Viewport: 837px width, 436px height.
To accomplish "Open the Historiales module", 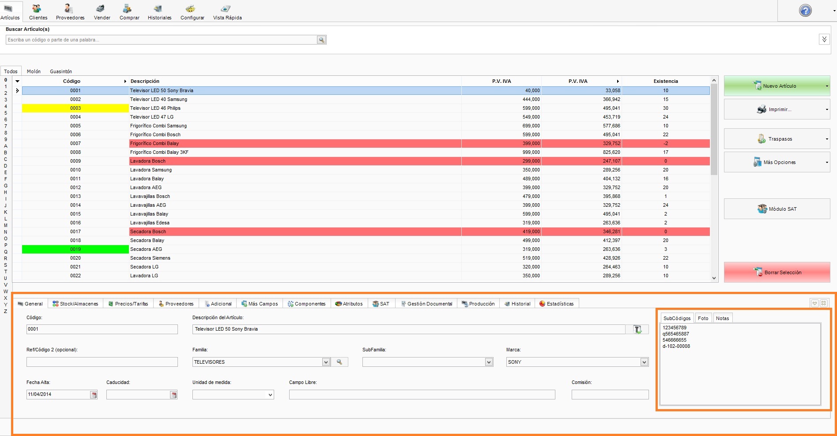I will point(159,11).
